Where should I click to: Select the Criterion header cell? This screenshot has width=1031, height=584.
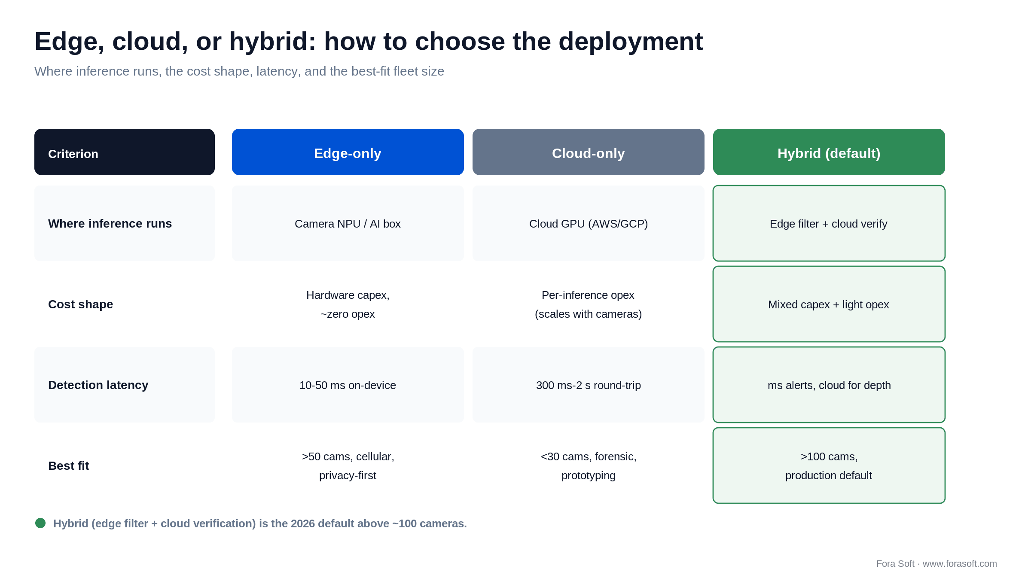coord(125,152)
